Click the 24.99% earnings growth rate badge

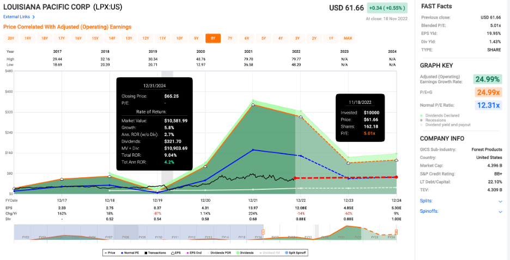coord(487,79)
